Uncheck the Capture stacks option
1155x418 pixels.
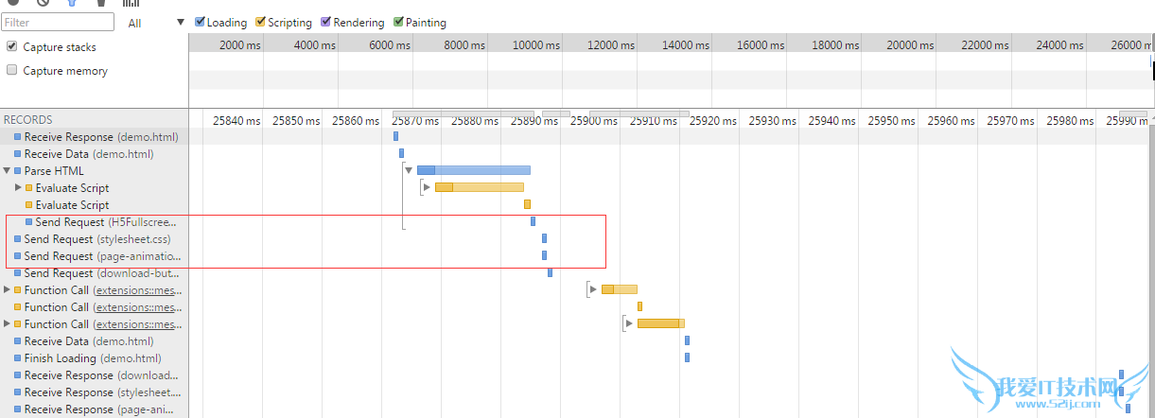[x=12, y=46]
